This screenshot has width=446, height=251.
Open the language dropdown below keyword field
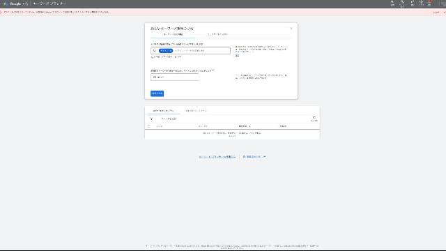(166, 57)
